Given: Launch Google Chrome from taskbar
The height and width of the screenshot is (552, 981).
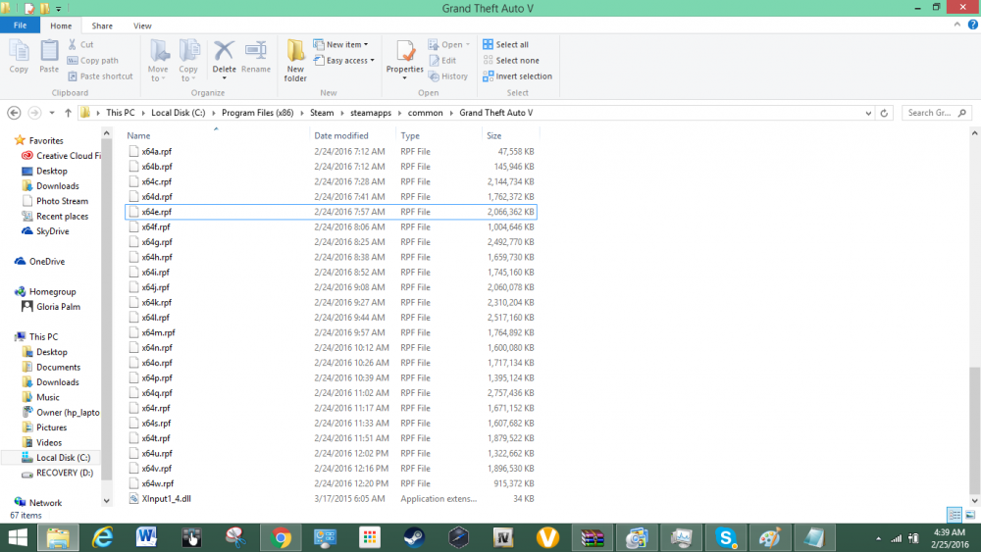Looking at the screenshot, I should pyautogui.click(x=281, y=537).
